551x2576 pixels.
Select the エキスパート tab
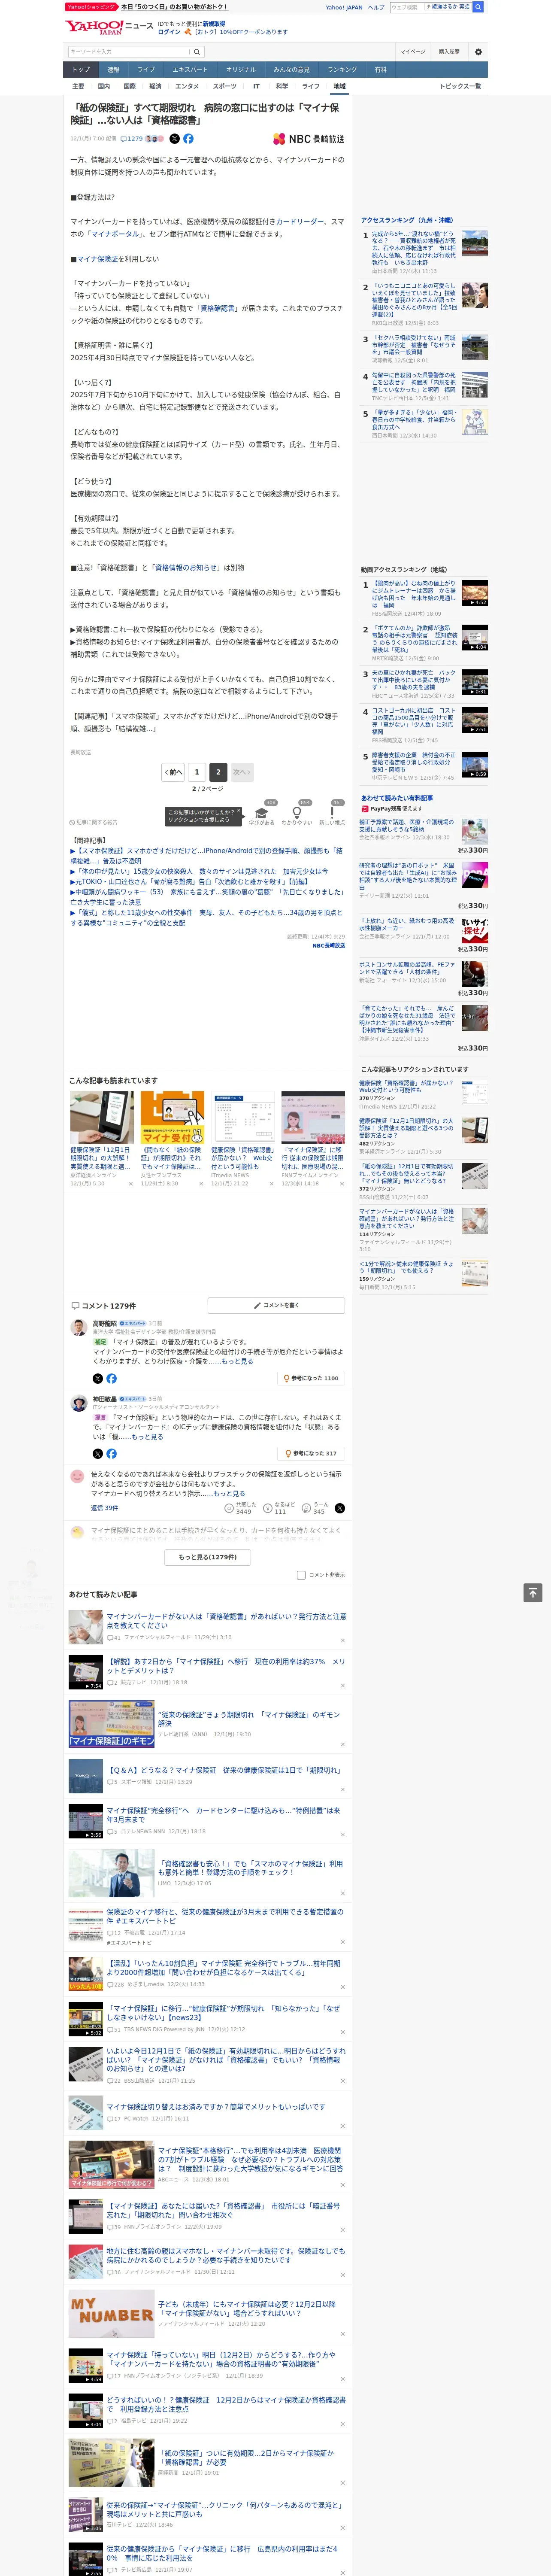[190, 70]
